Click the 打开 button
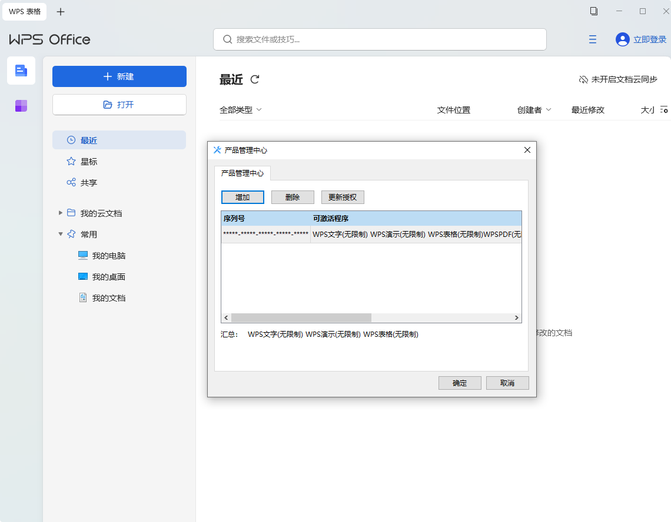Image resolution: width=671 pixels, height=522 pixels. tap(119, 105)
